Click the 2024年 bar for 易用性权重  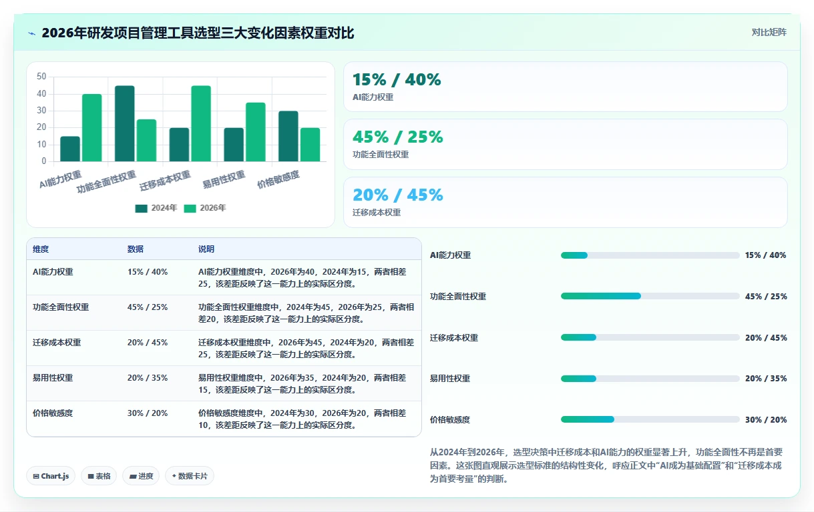coord(234,144)
